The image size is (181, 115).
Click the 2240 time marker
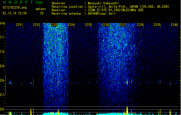coord(174,25)
